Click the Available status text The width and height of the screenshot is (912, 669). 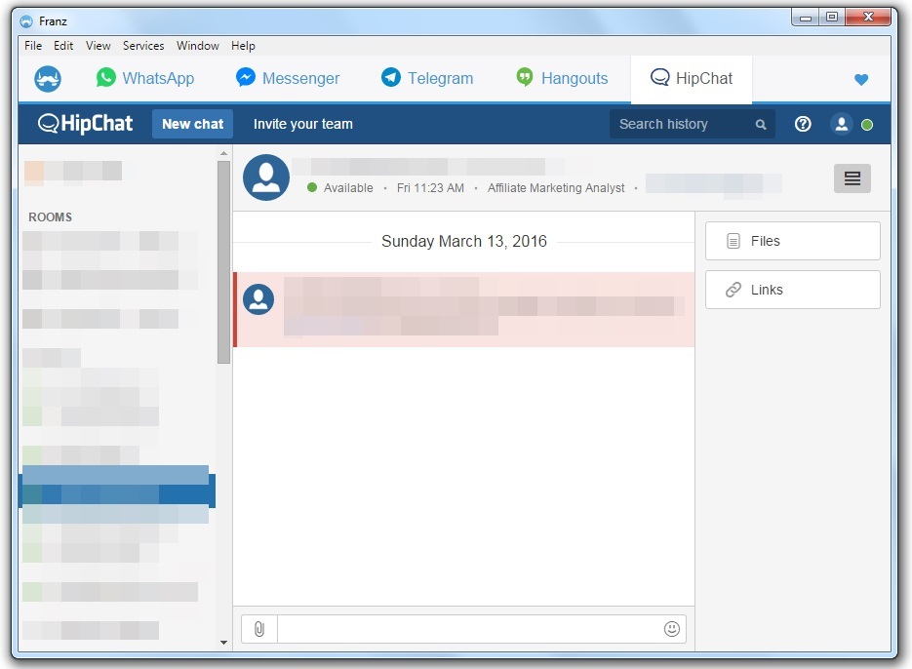(x=348, y=188)
